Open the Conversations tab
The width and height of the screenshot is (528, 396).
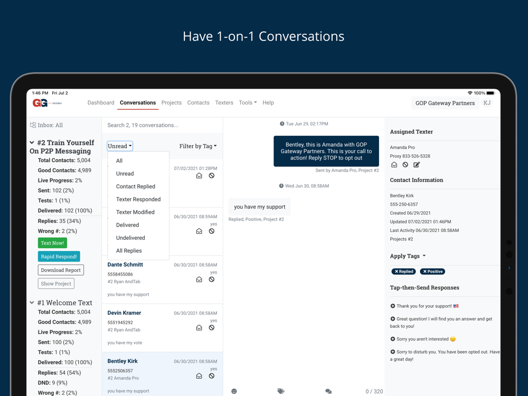[138, 103]
